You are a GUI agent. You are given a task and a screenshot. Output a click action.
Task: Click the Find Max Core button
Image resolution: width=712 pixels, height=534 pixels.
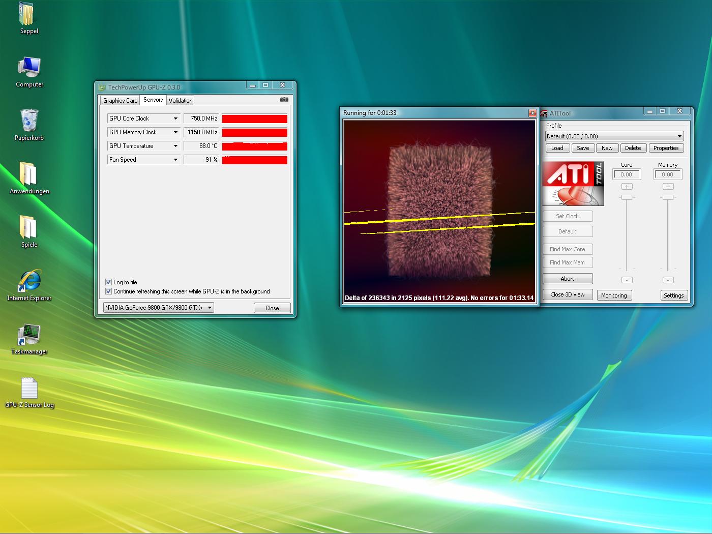point(568,249)
